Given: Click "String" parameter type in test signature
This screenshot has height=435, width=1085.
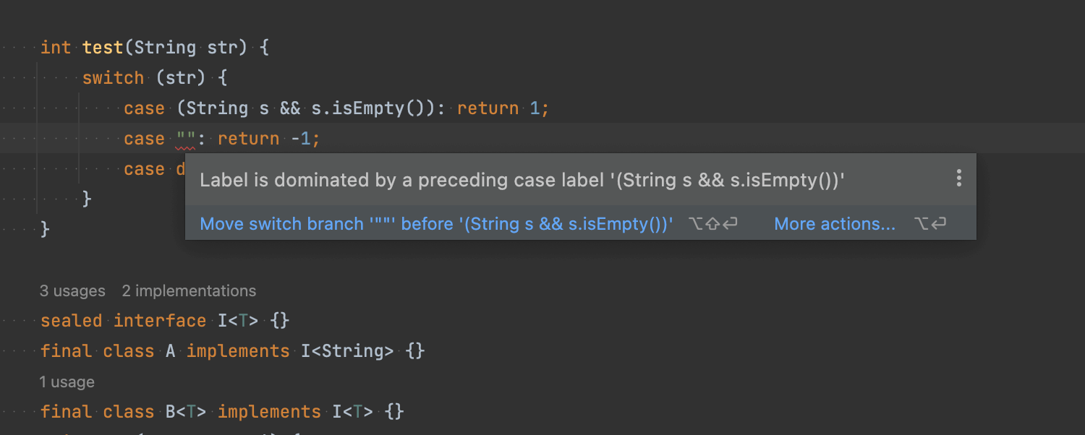Looking at the screenshot, I should click(165, 48).
